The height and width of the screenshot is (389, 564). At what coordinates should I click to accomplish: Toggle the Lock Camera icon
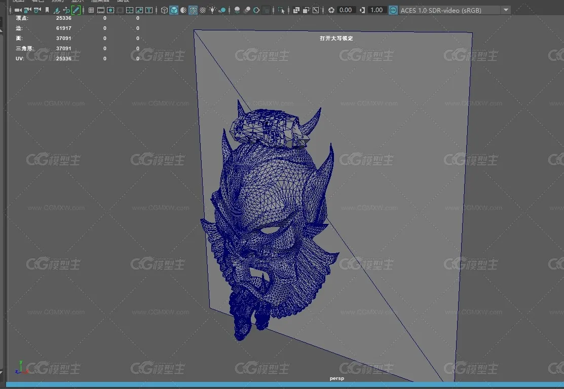[28, 10]
